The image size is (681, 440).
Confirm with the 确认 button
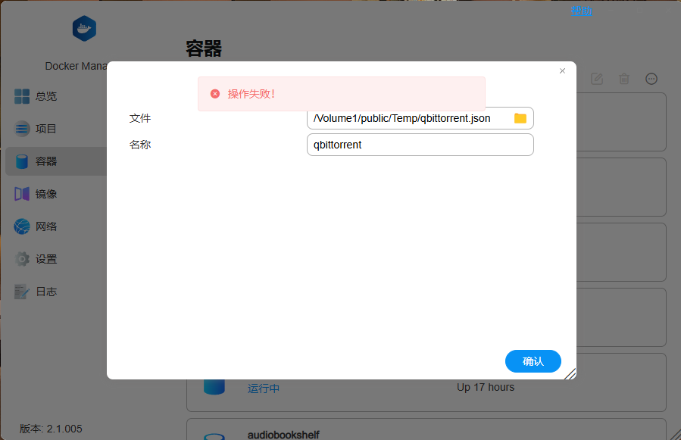tap(533, 361)
